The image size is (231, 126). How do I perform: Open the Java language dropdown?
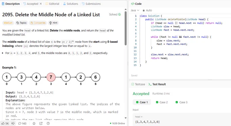(x=135, y=10)
